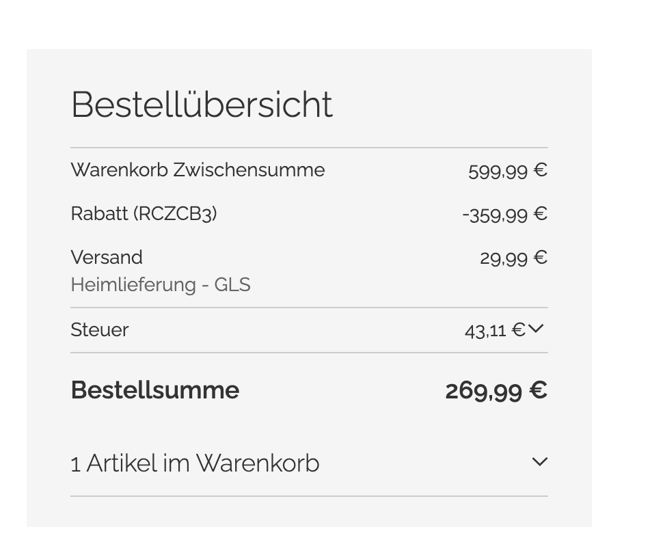This screenshot has width=663, height=544.
Task: Click the bold Bestellsumme label
Action: 155,390
